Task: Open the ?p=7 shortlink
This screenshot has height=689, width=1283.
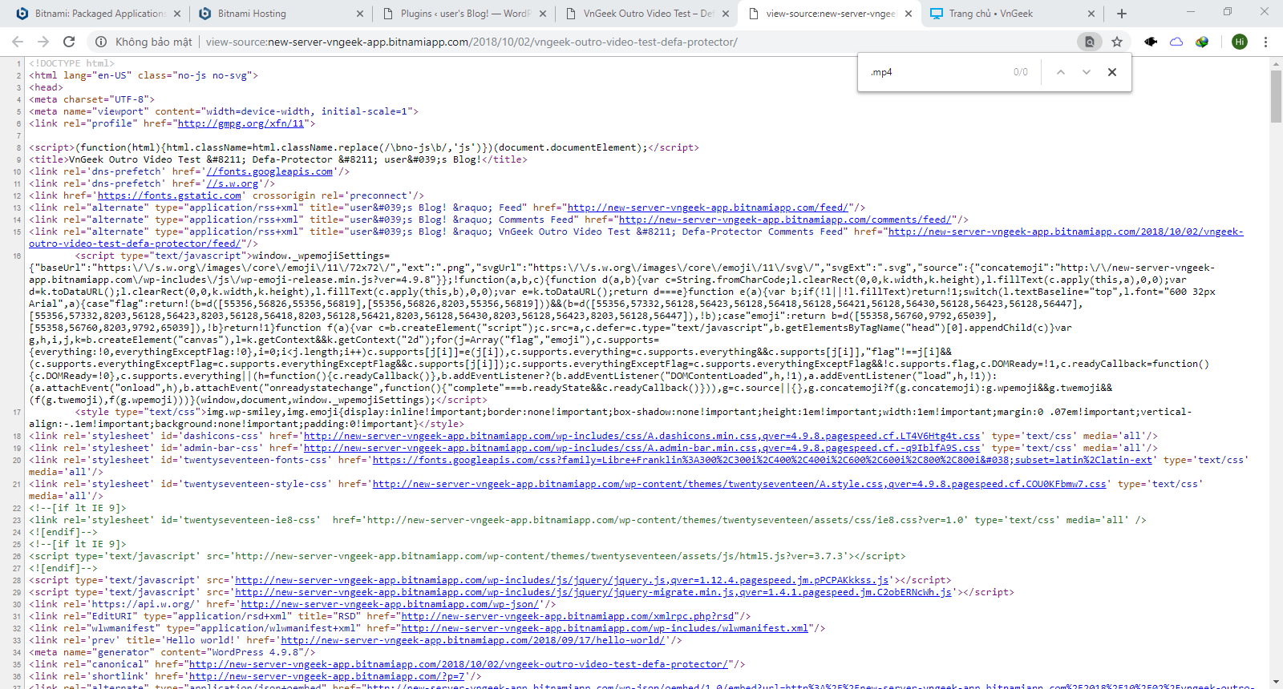Action: pos(326,676)
